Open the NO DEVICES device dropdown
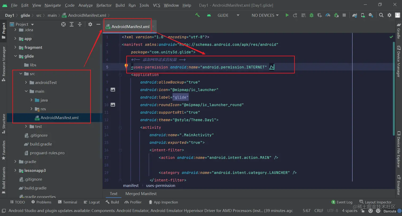 (x=265, y=15)
